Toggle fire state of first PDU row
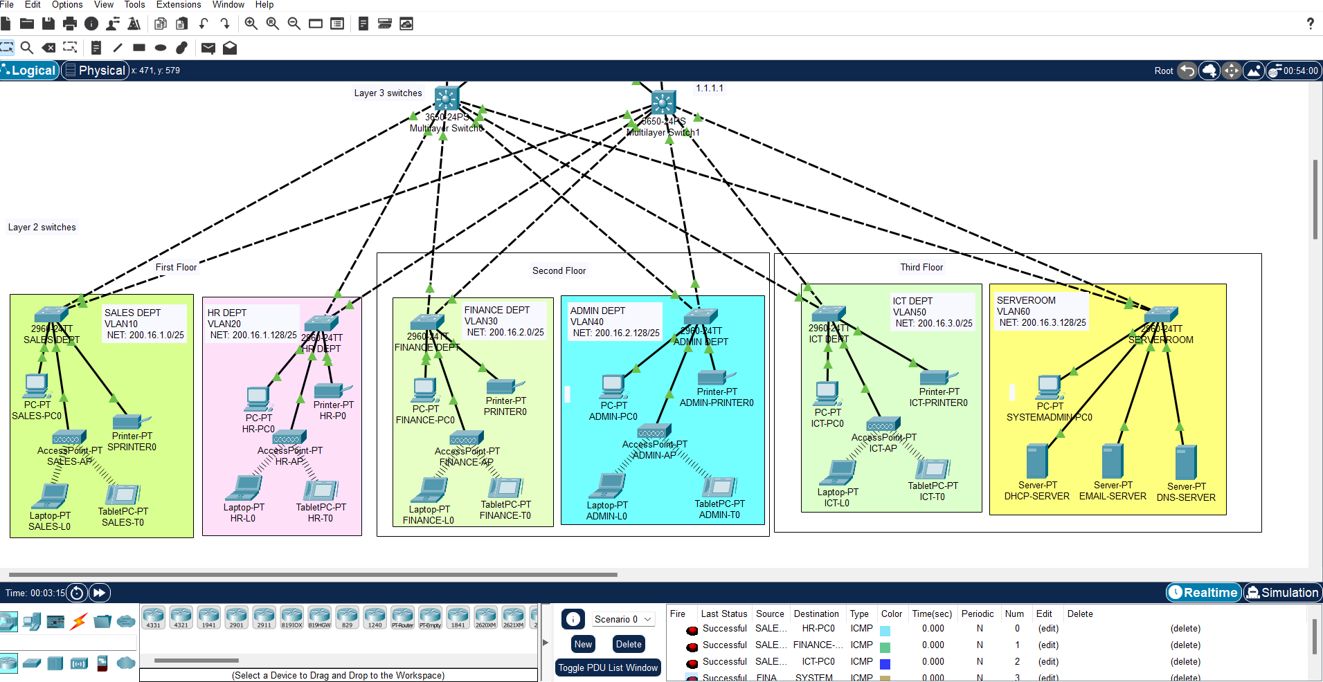This screenshot has width=1323, height=682. pyautogui.click(x=692, y=629)
